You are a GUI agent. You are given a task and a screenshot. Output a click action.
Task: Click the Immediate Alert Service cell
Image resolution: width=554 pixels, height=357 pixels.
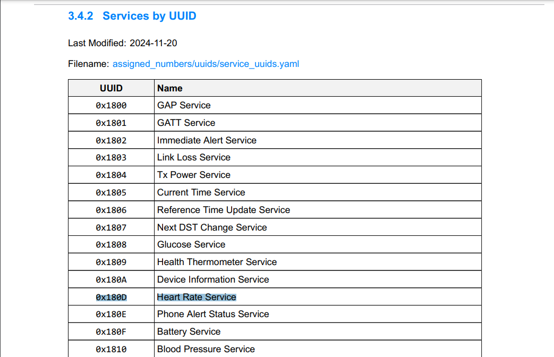coord(207,140)
